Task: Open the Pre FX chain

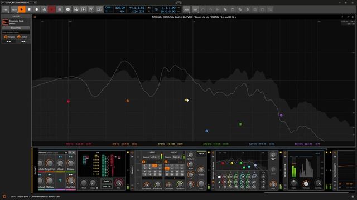Action: point(107,182)
